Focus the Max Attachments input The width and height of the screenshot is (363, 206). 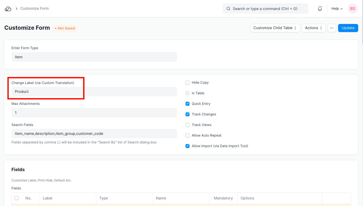click(x=94, y=113)
